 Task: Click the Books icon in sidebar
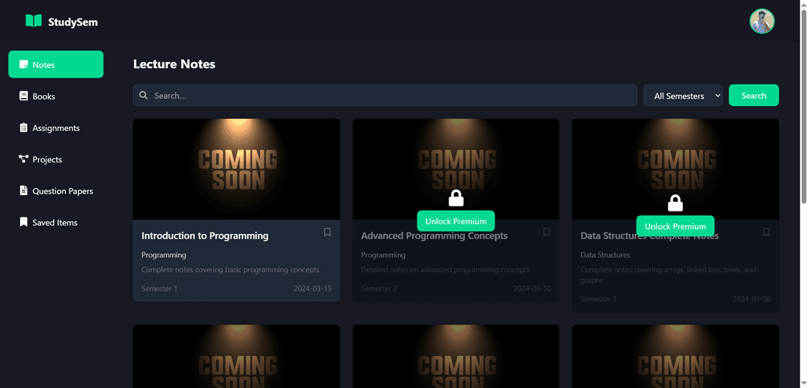tap(24, 96)
